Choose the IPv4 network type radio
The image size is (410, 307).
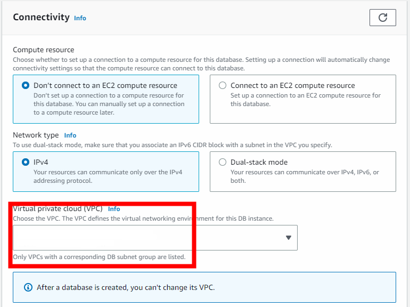26,162
